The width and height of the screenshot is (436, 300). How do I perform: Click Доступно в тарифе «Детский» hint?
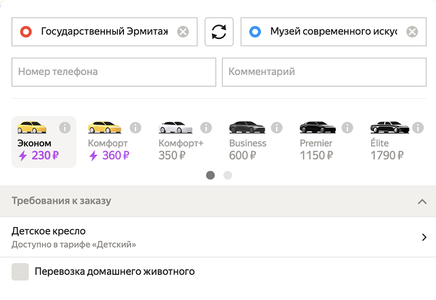(74, 244)
